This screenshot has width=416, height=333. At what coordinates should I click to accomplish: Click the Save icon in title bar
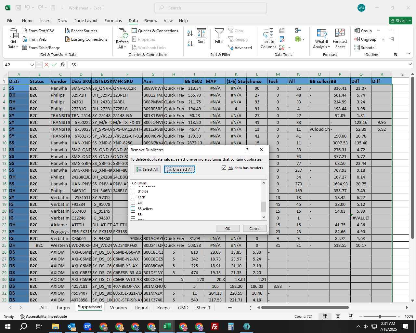[18, 8]
